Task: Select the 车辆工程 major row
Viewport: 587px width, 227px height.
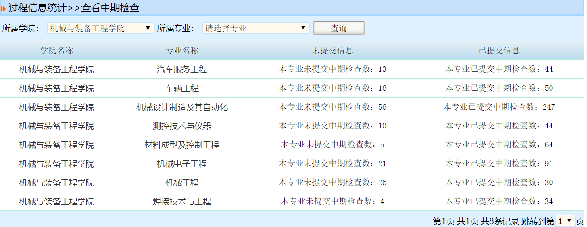Action: (x=182, y=88)
